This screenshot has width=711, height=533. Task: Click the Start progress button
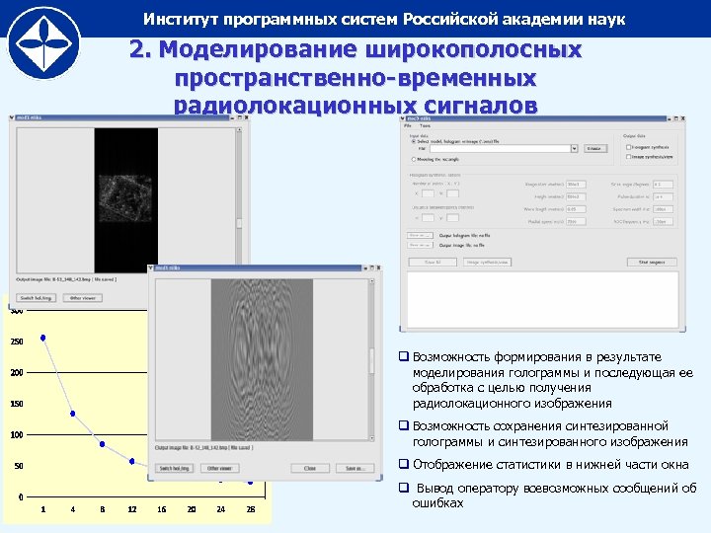point(652,262)
